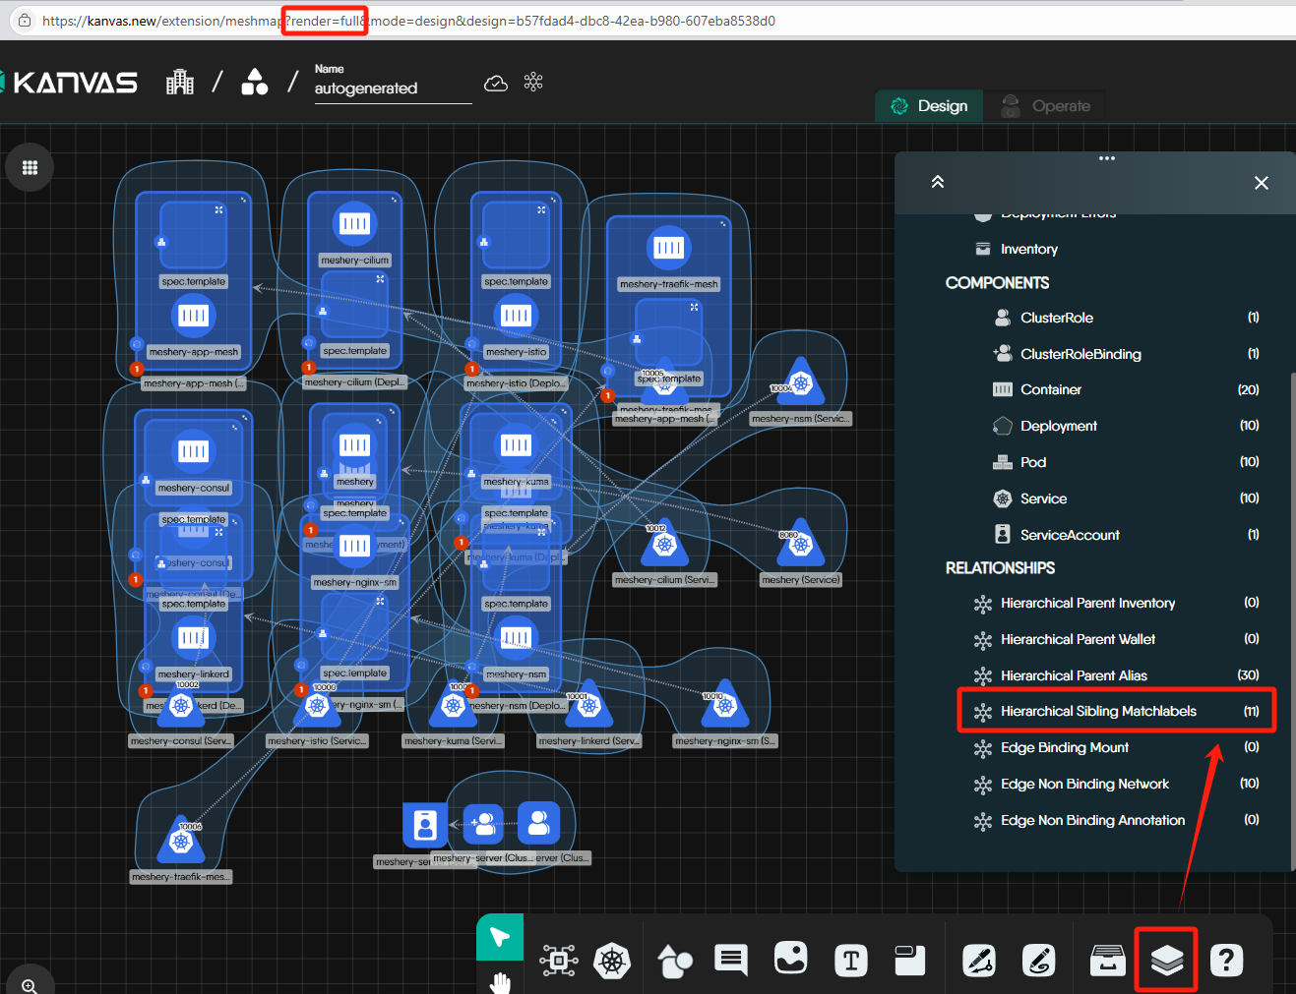Open the Kubernetes helm wheel component picker
This screenshot has width=1296, height=994.
coord(611,961)
